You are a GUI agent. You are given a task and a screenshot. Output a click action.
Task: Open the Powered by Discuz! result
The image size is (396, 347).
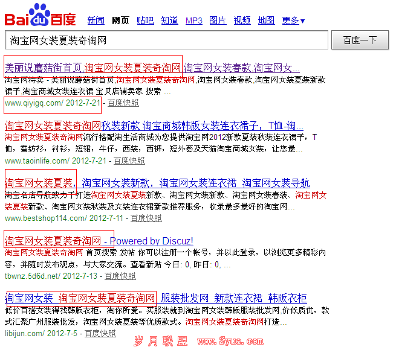pos(99,241)
